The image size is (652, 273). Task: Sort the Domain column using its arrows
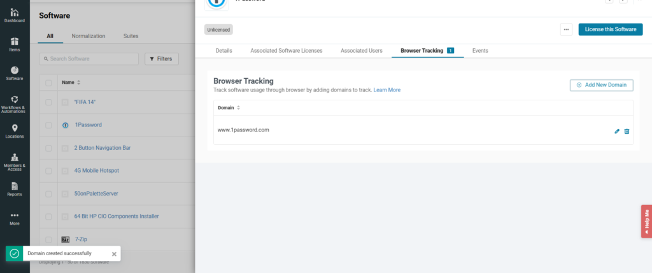coord(239,108)
